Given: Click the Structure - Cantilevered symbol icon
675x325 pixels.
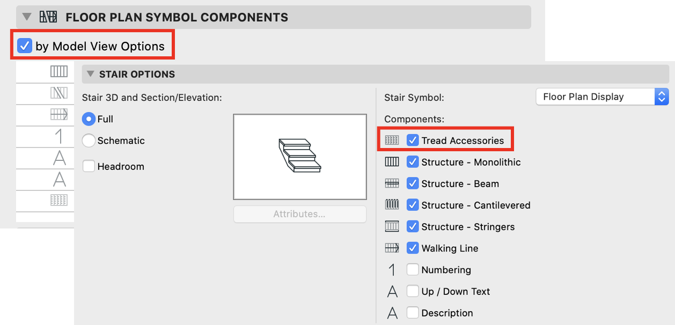Looking at the screenshot, I should (x=392, y=205).
